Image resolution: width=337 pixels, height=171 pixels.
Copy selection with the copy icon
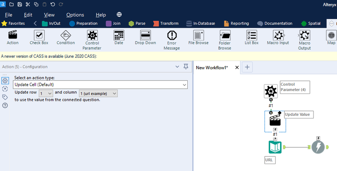pos(36,4)
